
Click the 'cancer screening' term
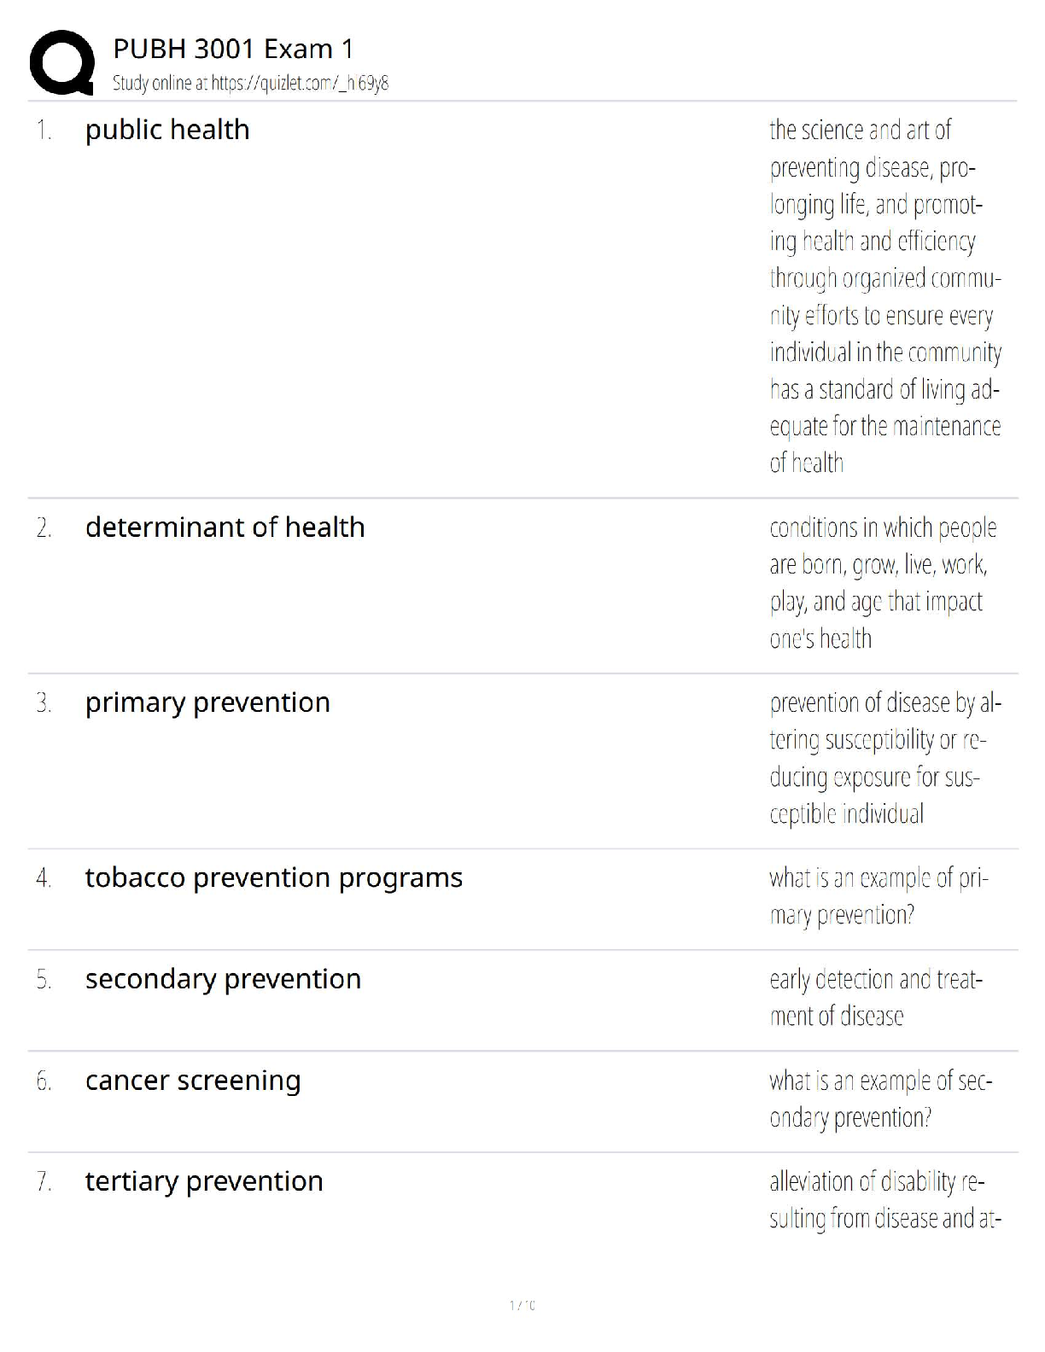(193, 1081)
